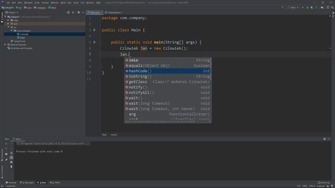The image size is (335, 188).
Task: Toggle tool window buttons at status bar corner
Action: (2, 186)
